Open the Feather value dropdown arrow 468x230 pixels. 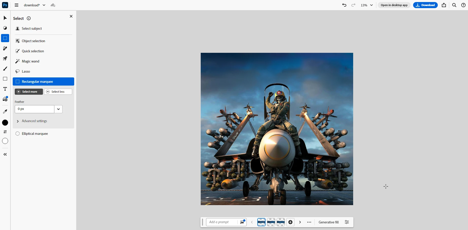coord(58,109)
